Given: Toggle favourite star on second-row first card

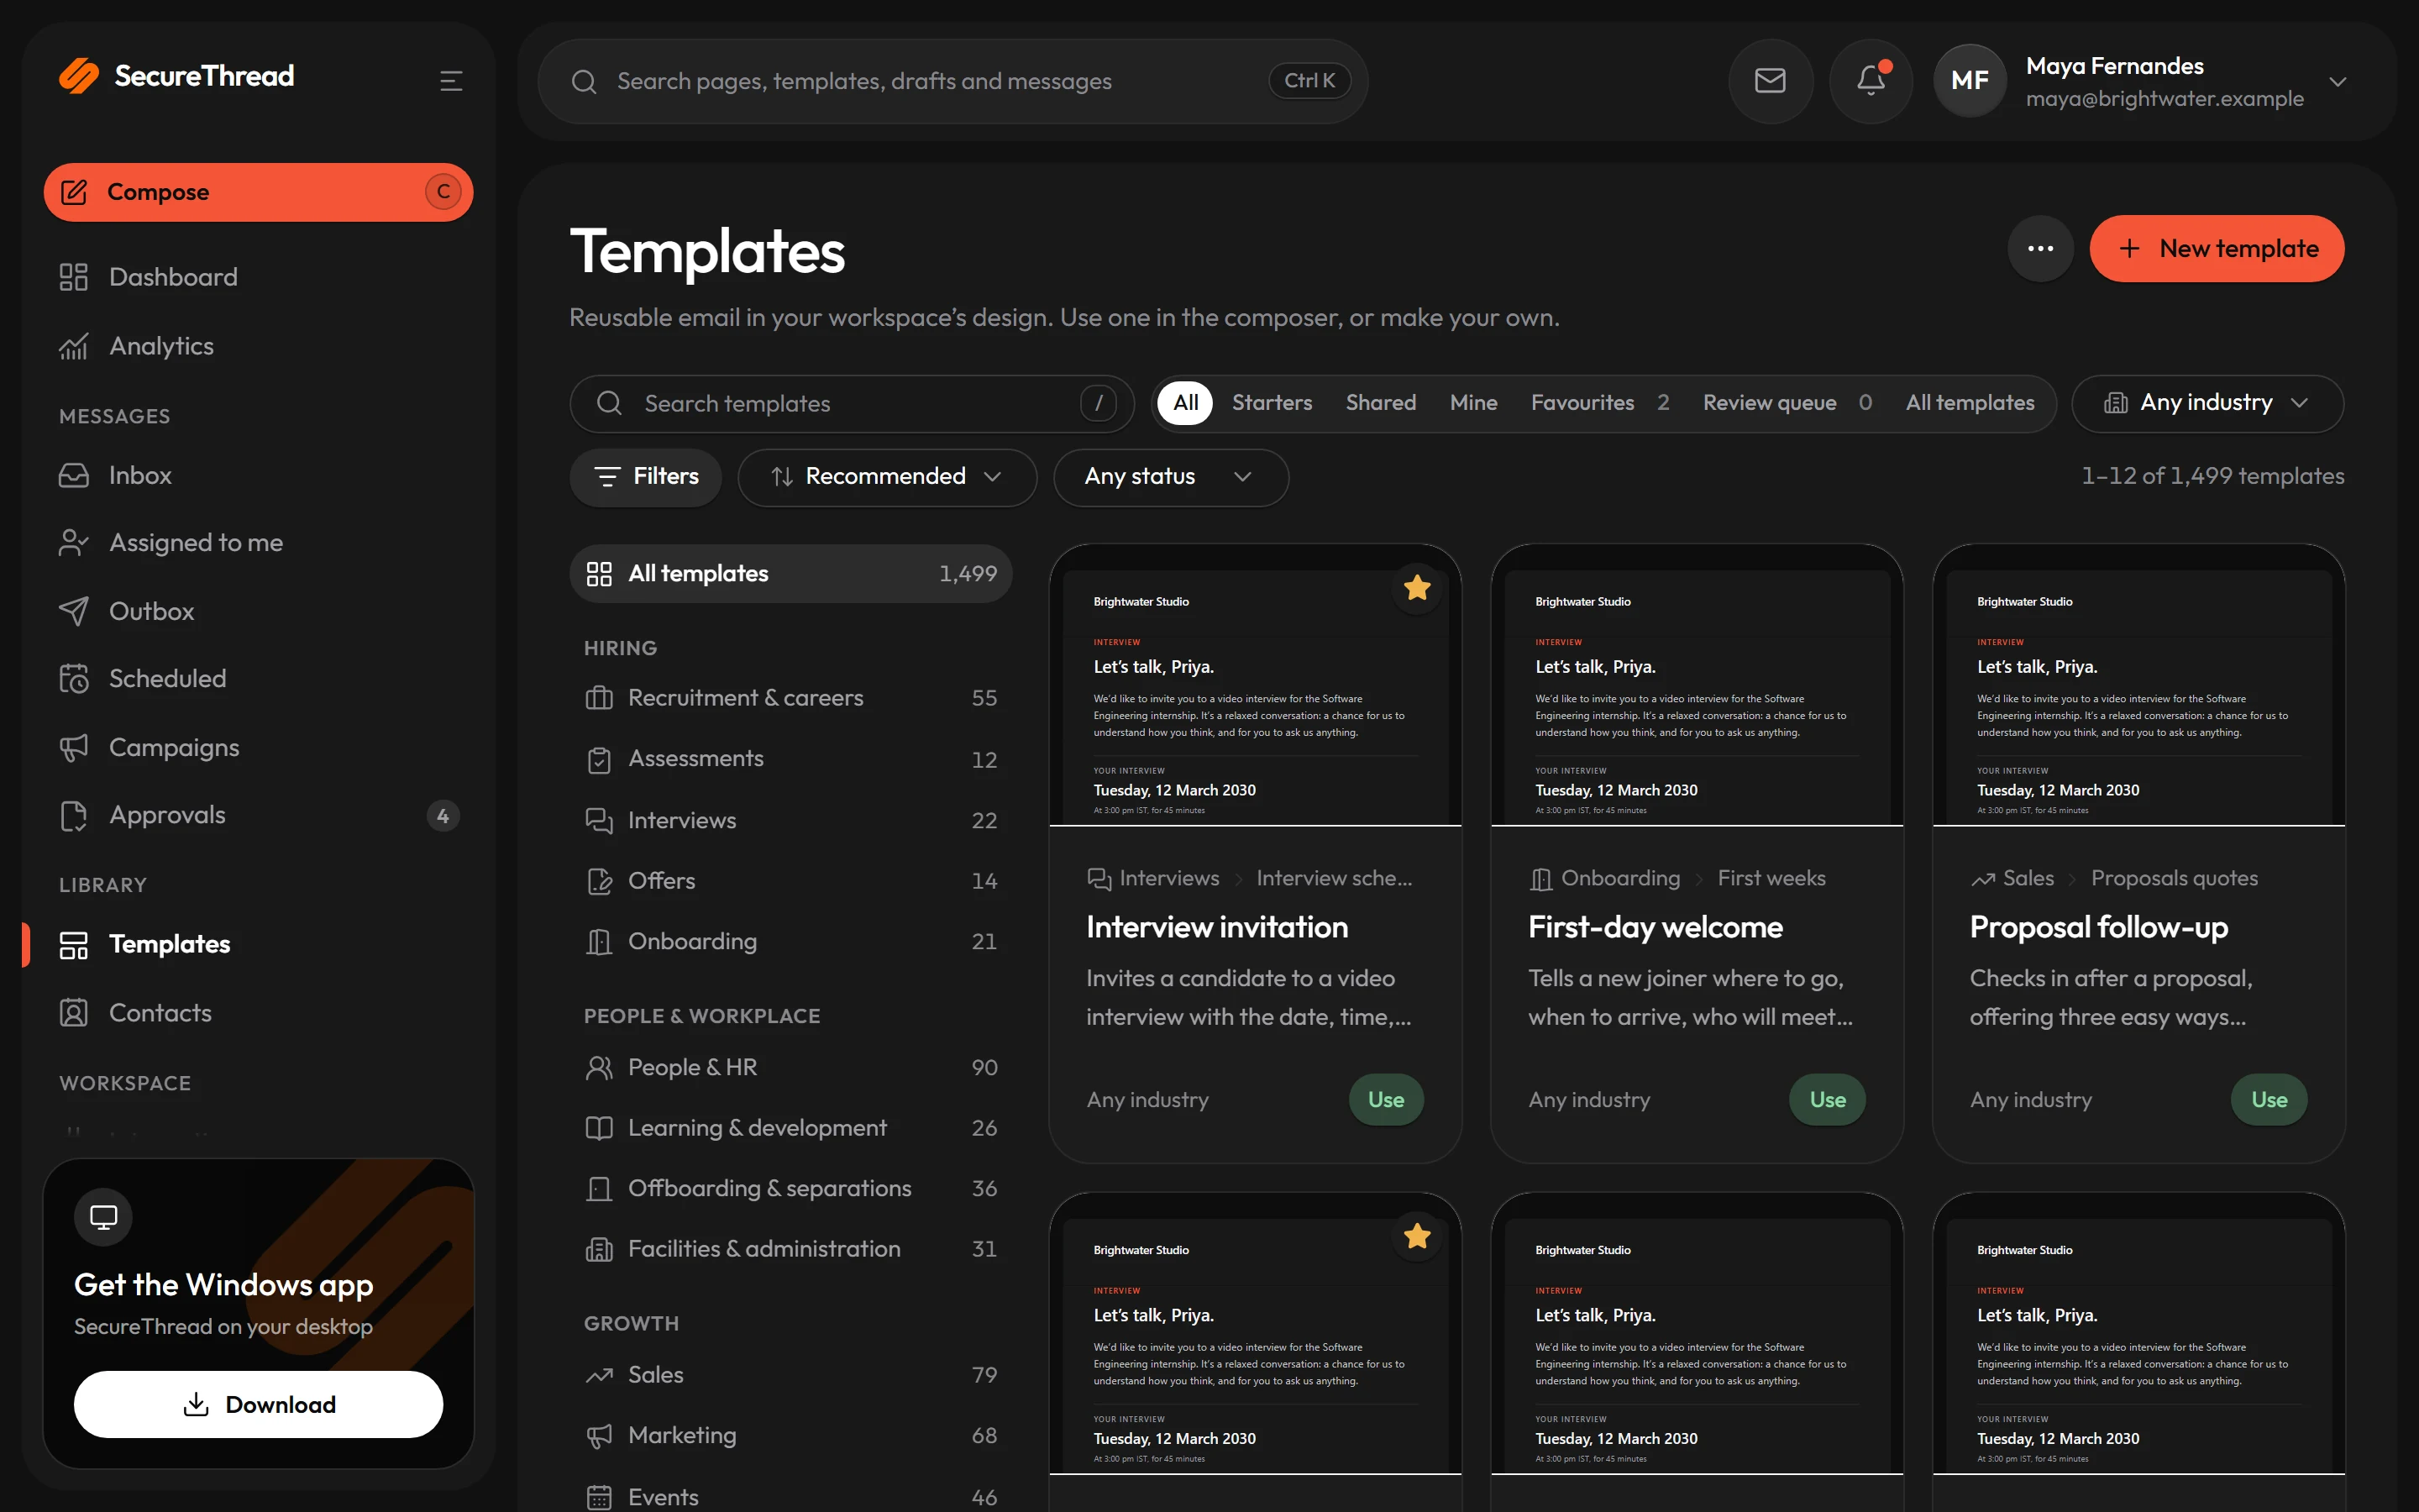Looking at the screenshot, I should pos(1416,1237).
